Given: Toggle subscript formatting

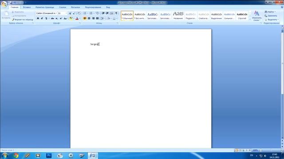Looking at the screenshot, I should [56, 19].
